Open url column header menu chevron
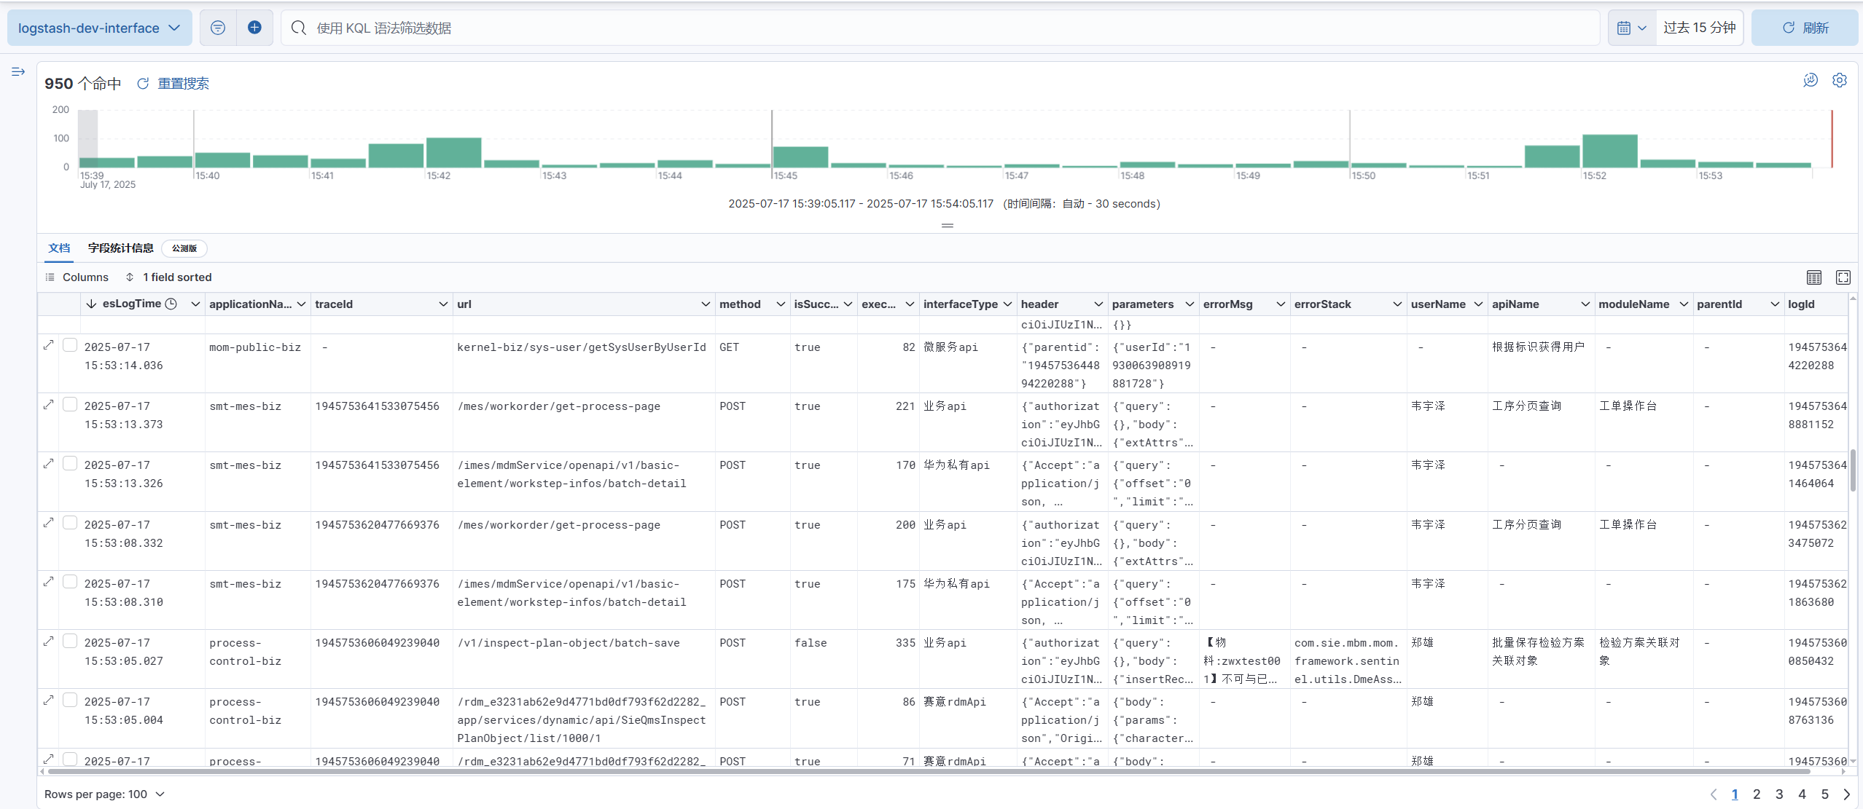1863x809 pixels. pyautogui.click(x=705, y=304)
